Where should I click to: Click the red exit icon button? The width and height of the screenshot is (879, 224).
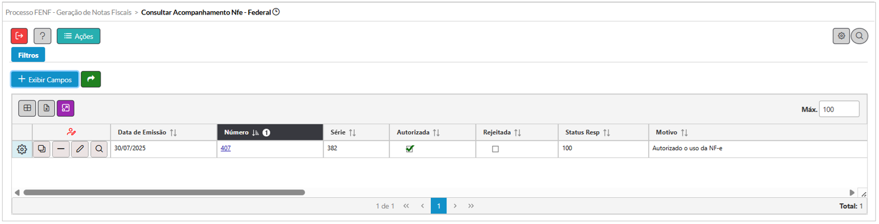20,36
